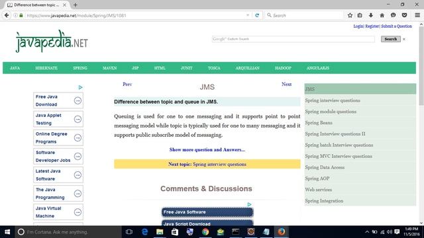424x238 pixels.
Task: Open a new browser tab
Action: 75,5
